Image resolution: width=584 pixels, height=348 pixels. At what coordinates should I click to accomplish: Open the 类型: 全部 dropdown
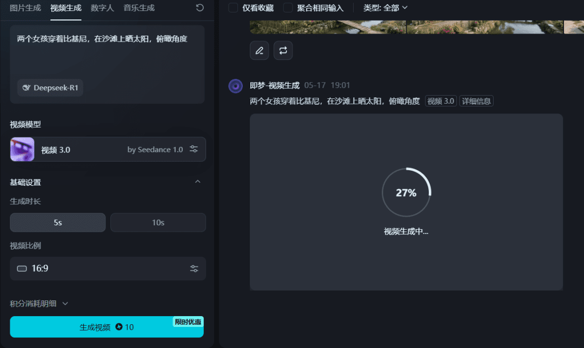click(385, 8)
